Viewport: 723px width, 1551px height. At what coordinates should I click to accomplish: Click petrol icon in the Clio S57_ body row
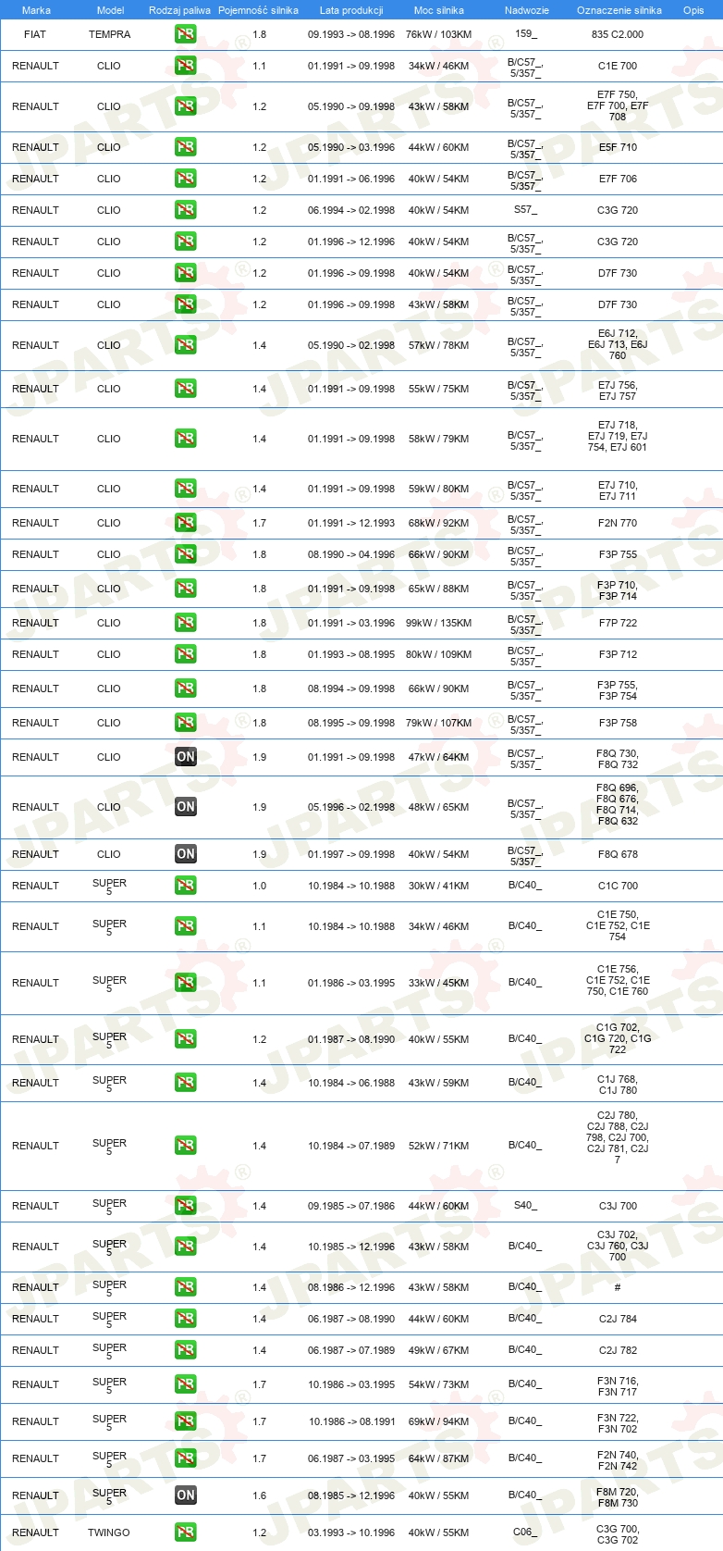pyautogui.click(x=186, y=210)
